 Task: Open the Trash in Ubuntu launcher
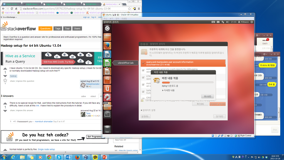point(107,129)
